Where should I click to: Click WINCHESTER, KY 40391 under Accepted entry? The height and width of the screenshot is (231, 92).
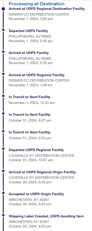pos(29,200)
